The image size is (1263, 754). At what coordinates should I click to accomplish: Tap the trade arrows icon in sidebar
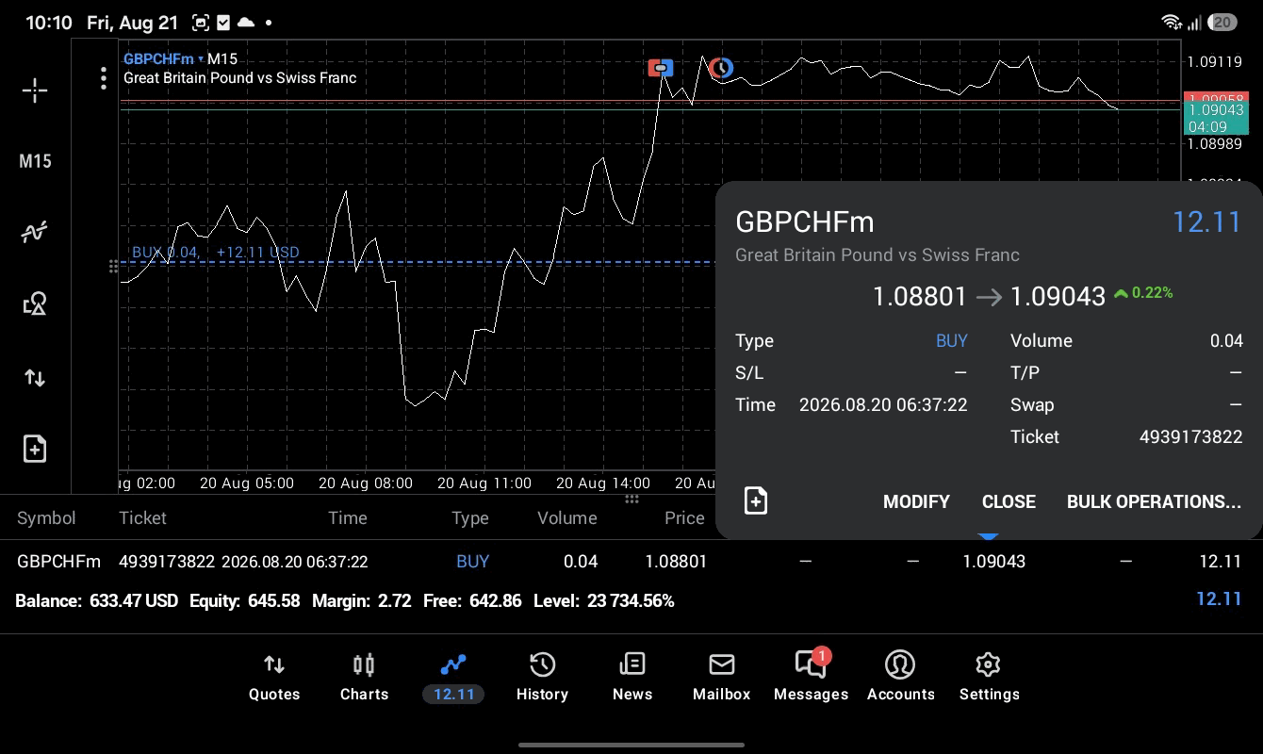coord(35,378)
